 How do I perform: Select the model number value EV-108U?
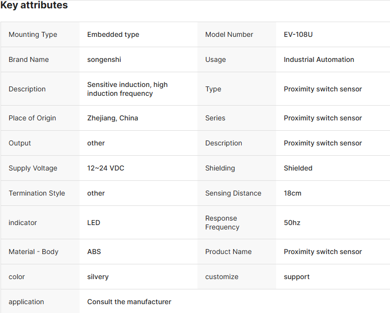(298, 34)
